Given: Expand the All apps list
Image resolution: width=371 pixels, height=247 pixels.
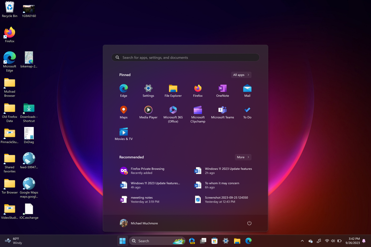Looking at the screenshot, I should (241, 75).
